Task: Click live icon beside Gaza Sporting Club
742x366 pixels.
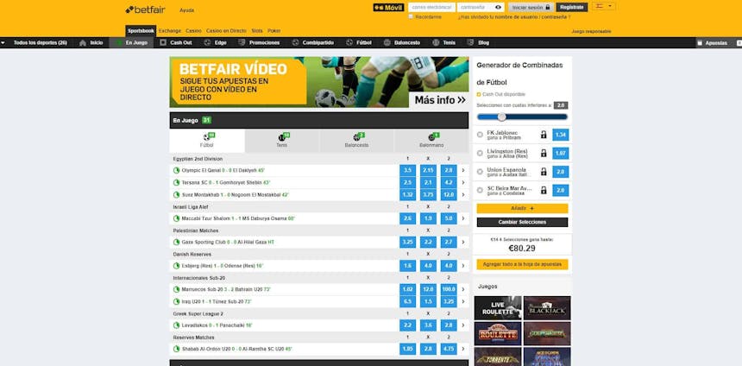Action: pyautogui.click(x=177, y=242)
